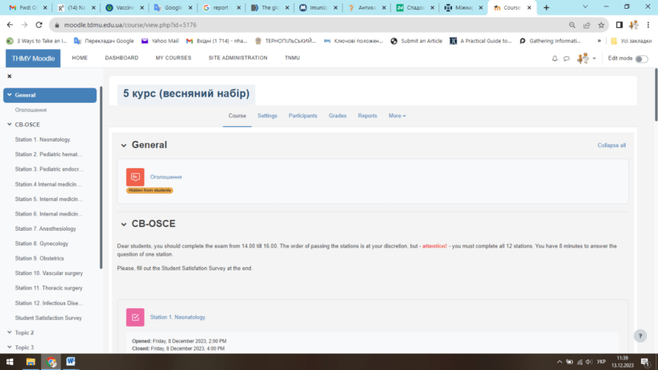
Task: Open the More dropdown in course navigation
Action: pyautogui.click(x=397, y=116)
